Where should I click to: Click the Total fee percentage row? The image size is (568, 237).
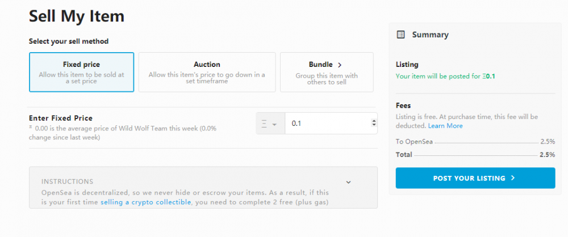click(475, 154)
